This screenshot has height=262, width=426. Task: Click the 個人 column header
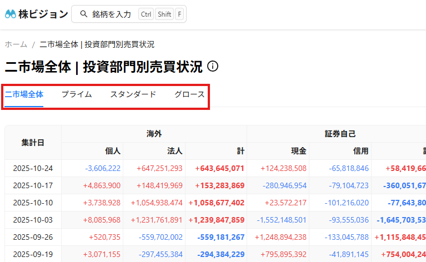(113, 151)
